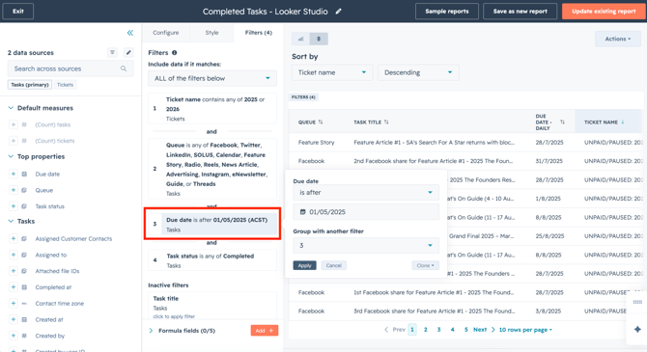Sort the Task title column header
The width and height of the screenshot is (647, 352).
(386, 122)
